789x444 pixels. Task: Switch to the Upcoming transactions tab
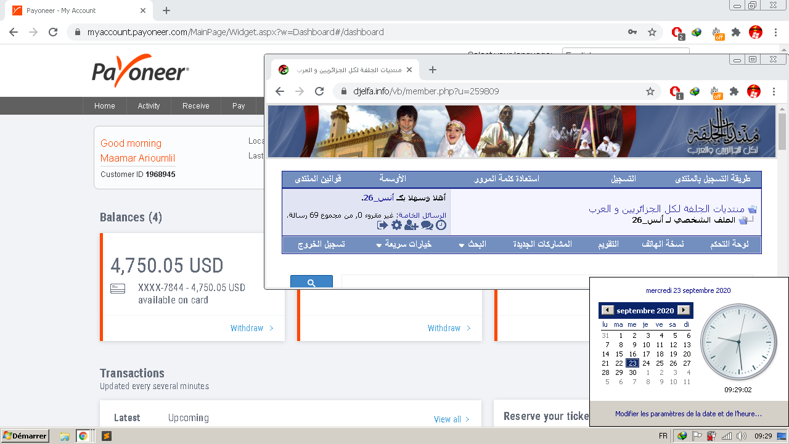click(x=189, y=418)
